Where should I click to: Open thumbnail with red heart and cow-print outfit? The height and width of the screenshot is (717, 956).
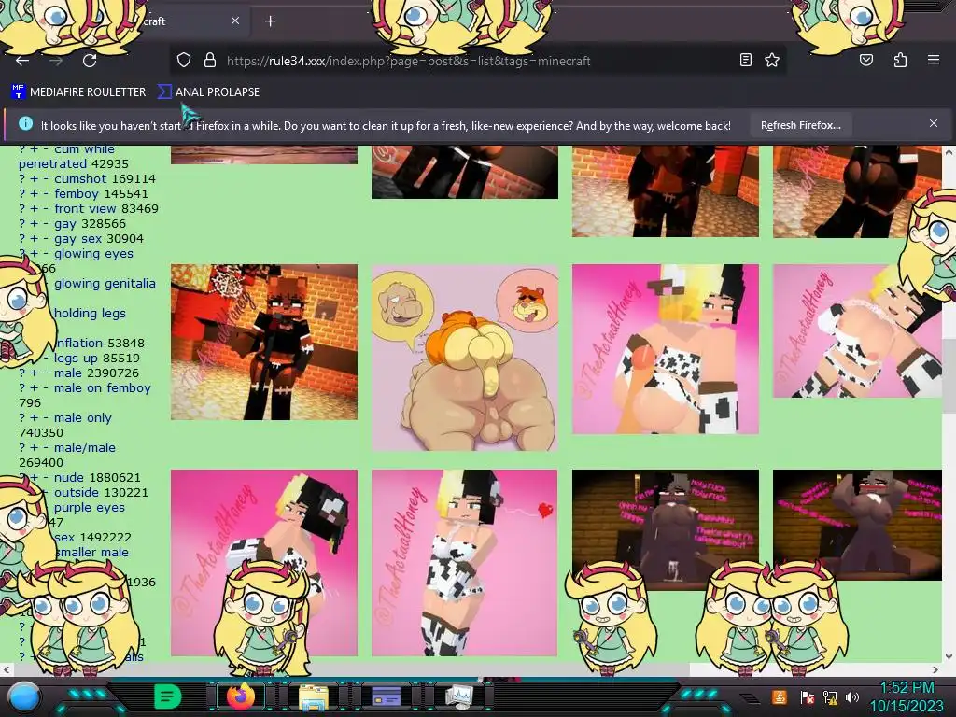(x=464, y=563)
